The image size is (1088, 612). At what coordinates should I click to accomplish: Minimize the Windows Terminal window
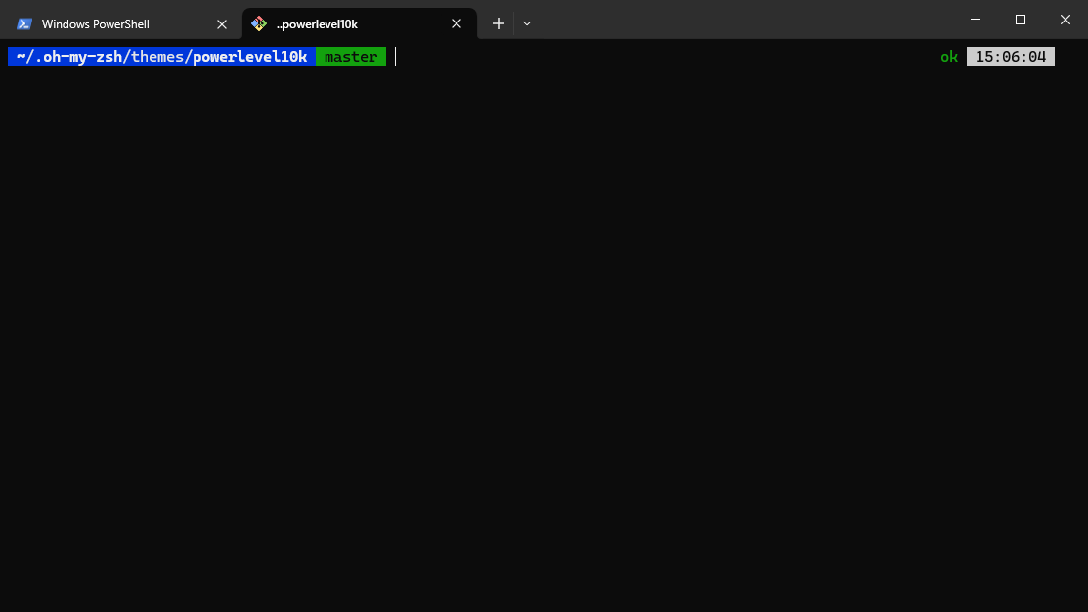(x=975, y=20)
